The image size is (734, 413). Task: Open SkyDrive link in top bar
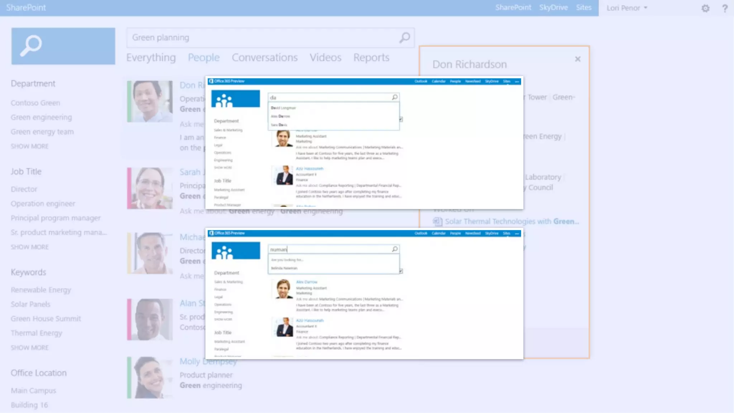tap(553, 8)
